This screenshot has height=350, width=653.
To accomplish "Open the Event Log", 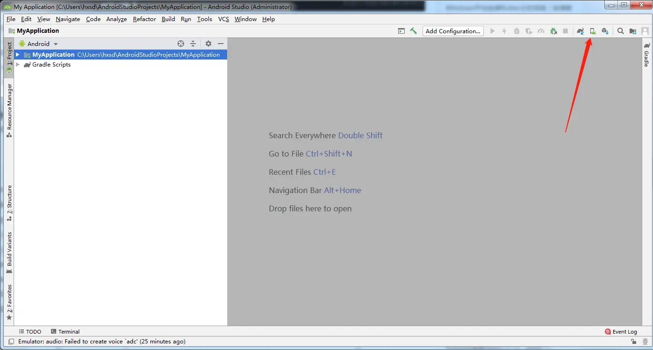I will tap(621, 332).
